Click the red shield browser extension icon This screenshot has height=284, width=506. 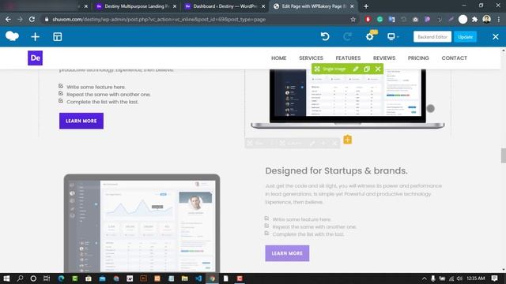click(368, 19)
